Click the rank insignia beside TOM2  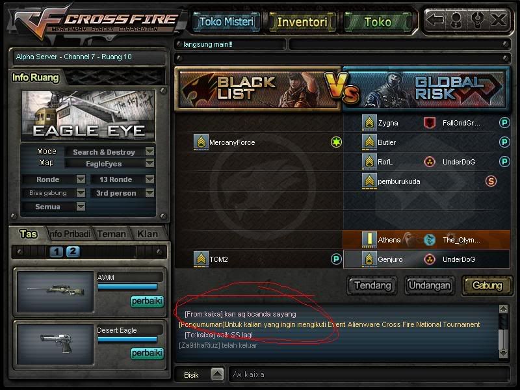point(201,259)
